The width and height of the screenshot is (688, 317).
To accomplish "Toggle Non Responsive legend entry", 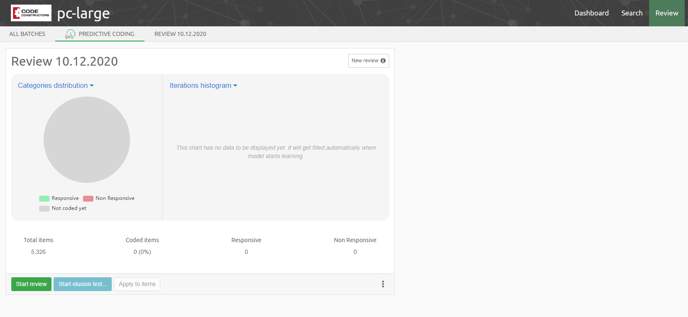I will (x=109, y=198).
